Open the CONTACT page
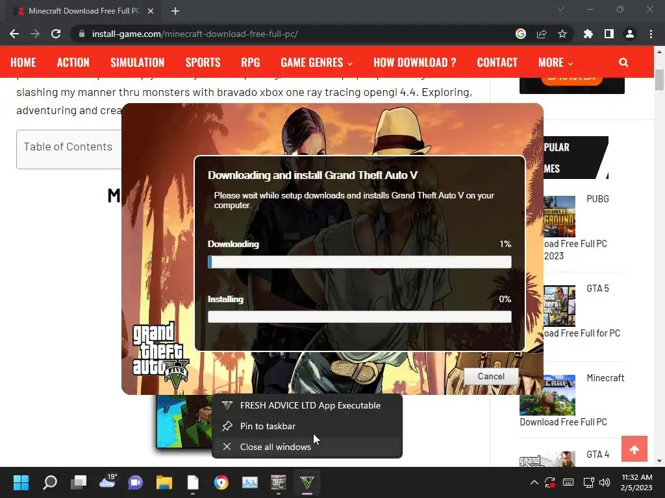This screenshot has width=665, height=498. 497,62
